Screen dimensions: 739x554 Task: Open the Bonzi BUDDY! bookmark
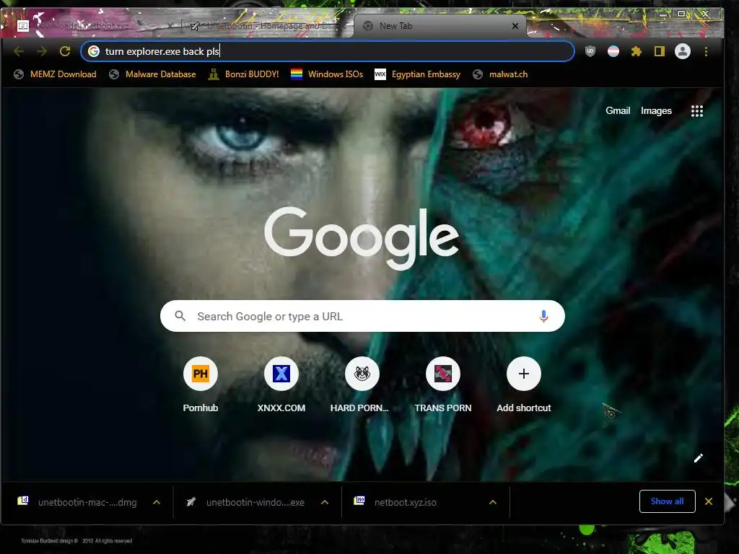[243, 74]
